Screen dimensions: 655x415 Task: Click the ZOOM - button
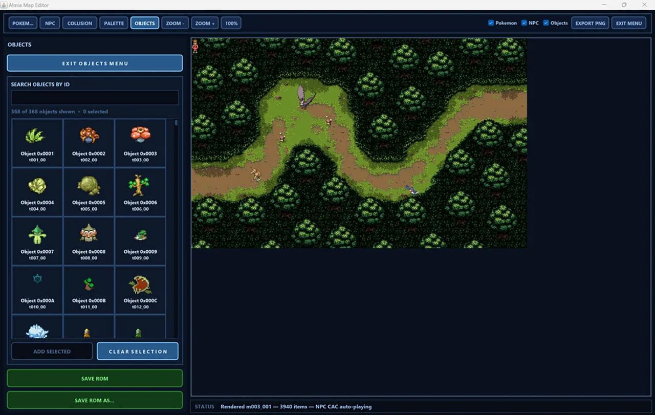tap(175, 23)
